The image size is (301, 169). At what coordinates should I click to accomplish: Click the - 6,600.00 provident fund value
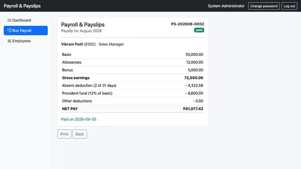(x=194, y=93)
